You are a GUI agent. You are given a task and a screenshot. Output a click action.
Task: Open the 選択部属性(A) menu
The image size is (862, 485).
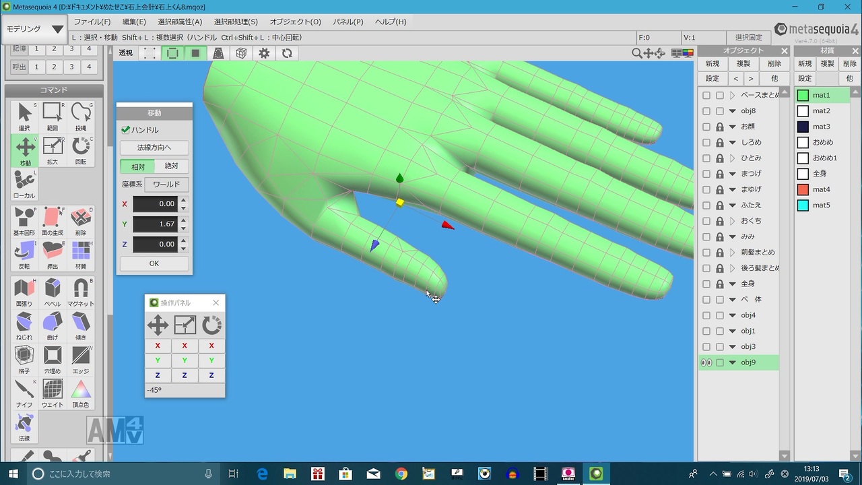click(x=180, y=22)
